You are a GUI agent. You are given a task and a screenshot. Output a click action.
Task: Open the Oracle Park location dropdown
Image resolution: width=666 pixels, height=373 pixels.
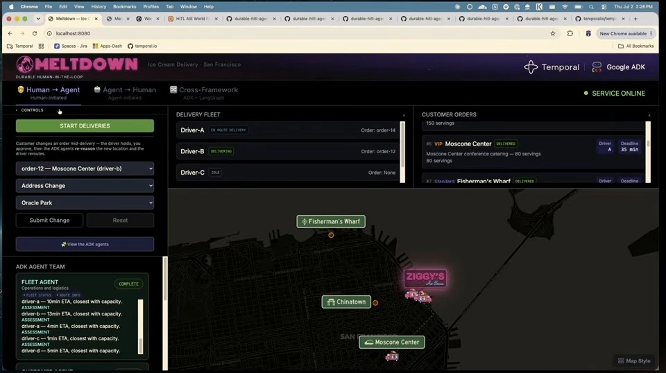pyautogui.click(x=85, y=203)
